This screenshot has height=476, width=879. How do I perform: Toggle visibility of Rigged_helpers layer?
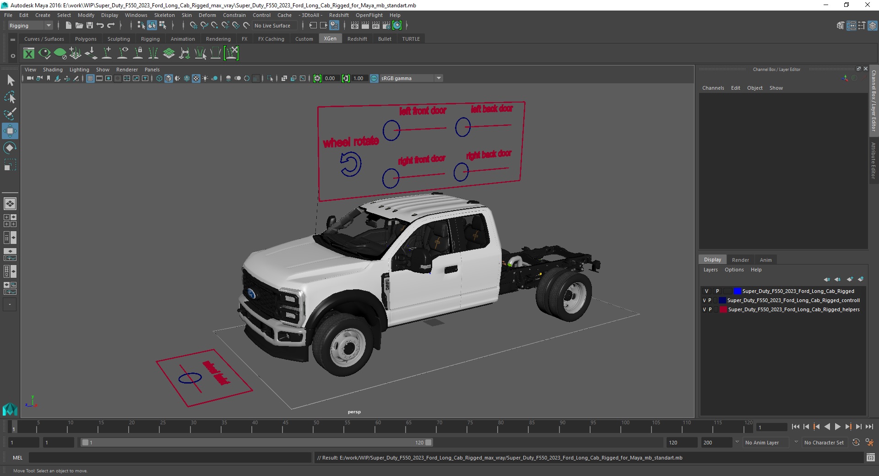click(x=704, y=310)
